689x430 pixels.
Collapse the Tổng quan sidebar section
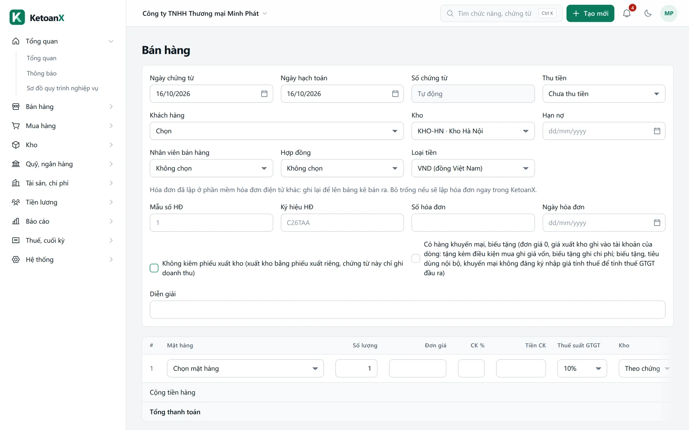pos(111,41)
